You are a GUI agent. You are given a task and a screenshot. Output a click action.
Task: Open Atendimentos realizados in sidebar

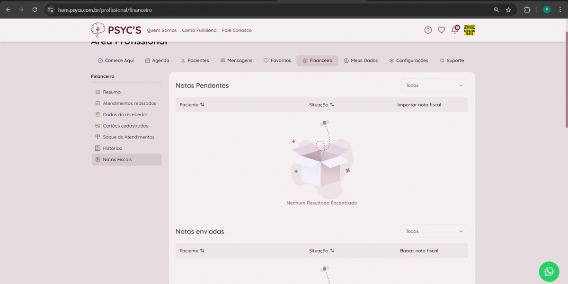click(129, 103)
